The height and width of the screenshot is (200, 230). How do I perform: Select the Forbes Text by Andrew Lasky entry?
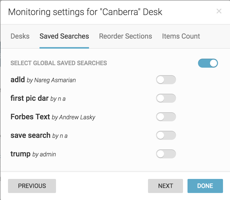tap(53, 117)
